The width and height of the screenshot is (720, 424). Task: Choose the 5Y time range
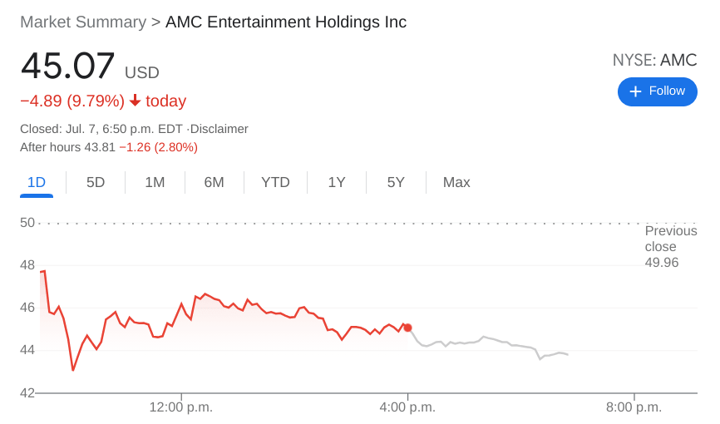point(396,182)
